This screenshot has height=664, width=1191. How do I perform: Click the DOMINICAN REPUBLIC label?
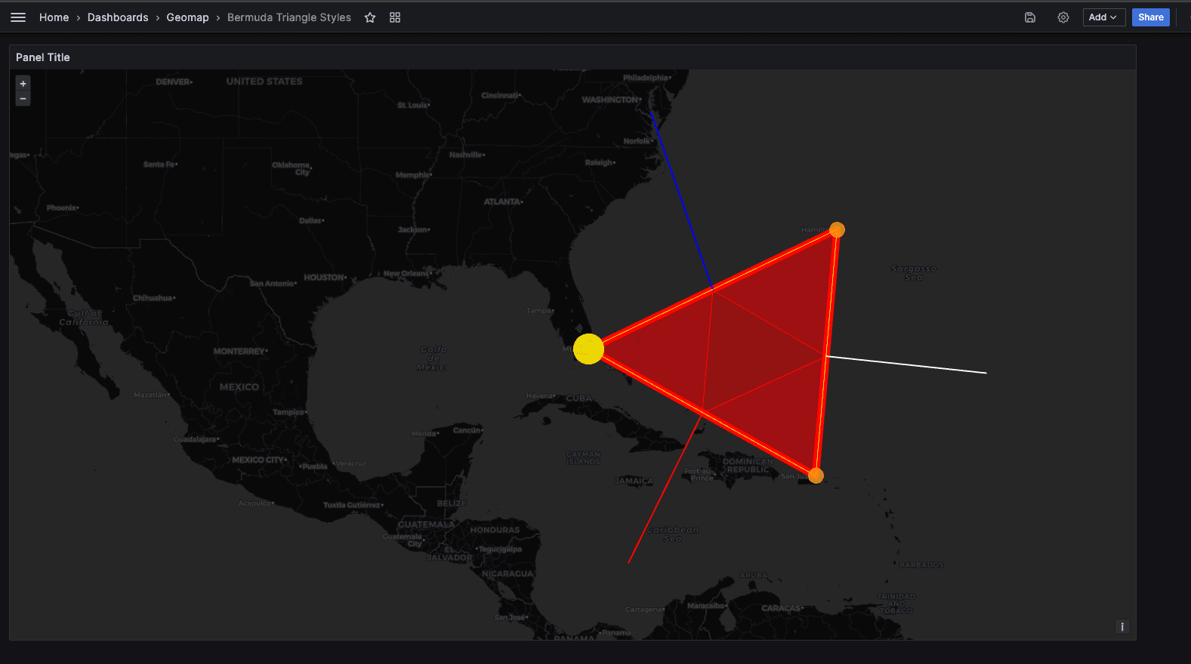[x=748, y=466]
